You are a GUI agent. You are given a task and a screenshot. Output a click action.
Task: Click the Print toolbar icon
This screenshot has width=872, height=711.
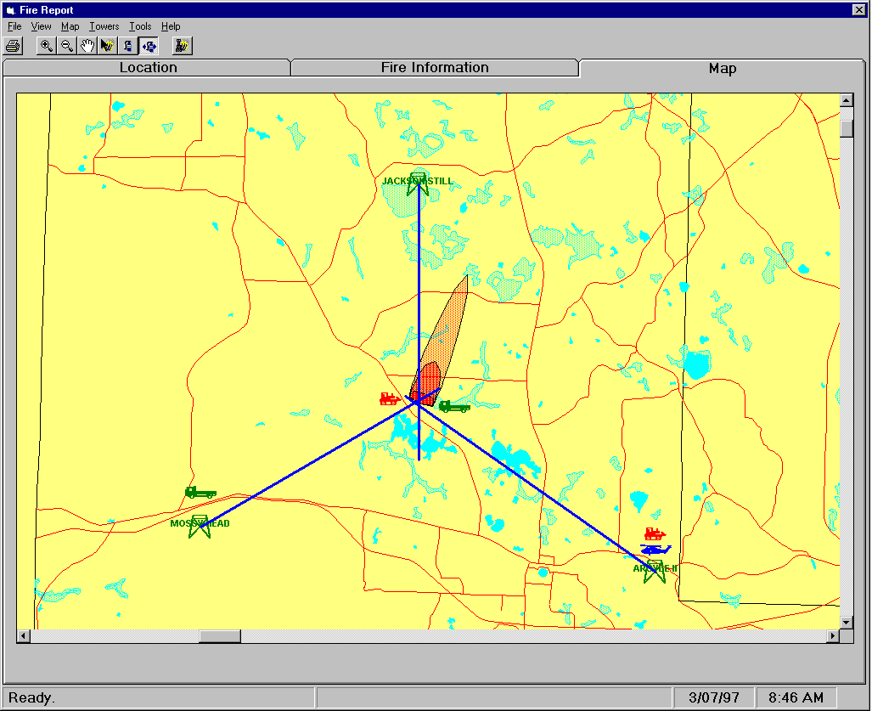click(x=13, y=46)
